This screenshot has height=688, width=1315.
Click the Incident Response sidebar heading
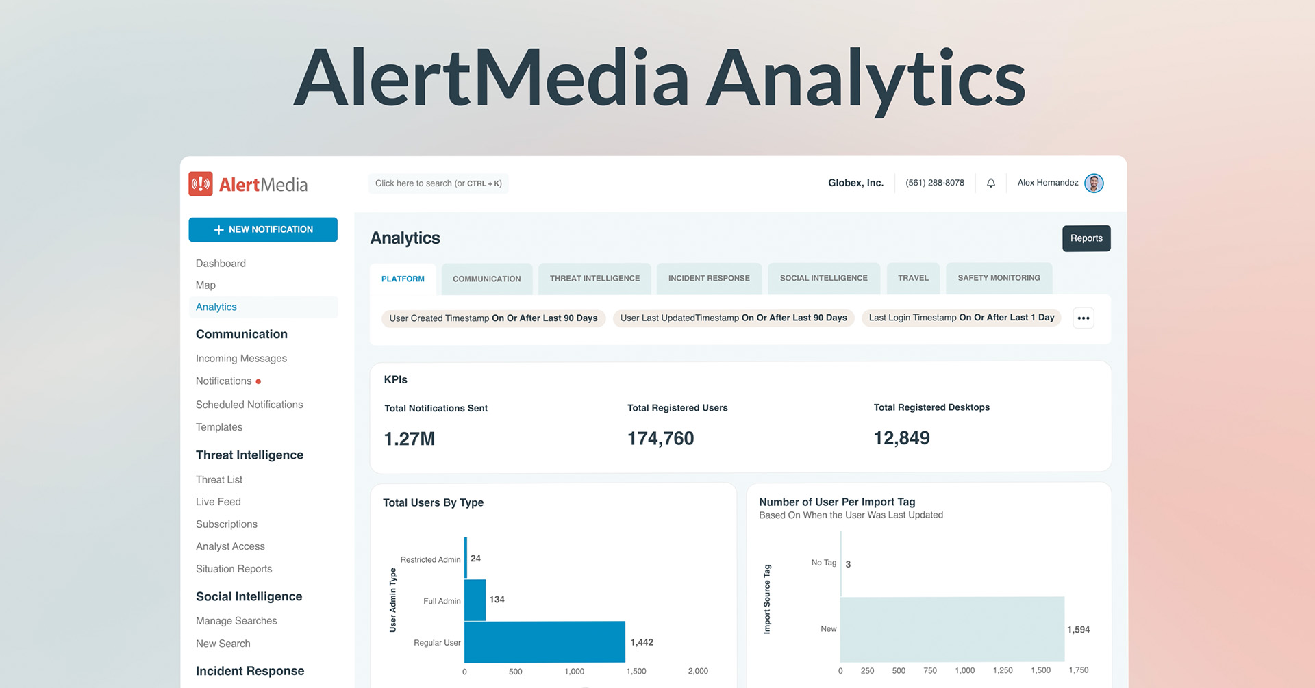(x=250, y=672)
